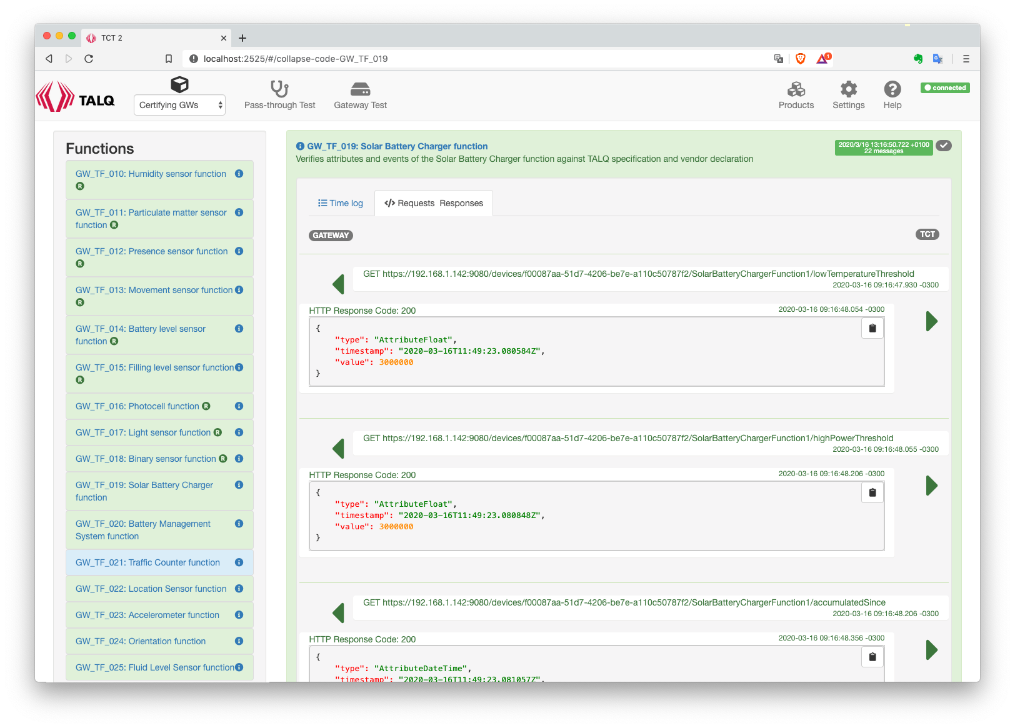
Task: Click the 22 messages timestamp badge
Action: pyautogui.click(x=883, y=147)
